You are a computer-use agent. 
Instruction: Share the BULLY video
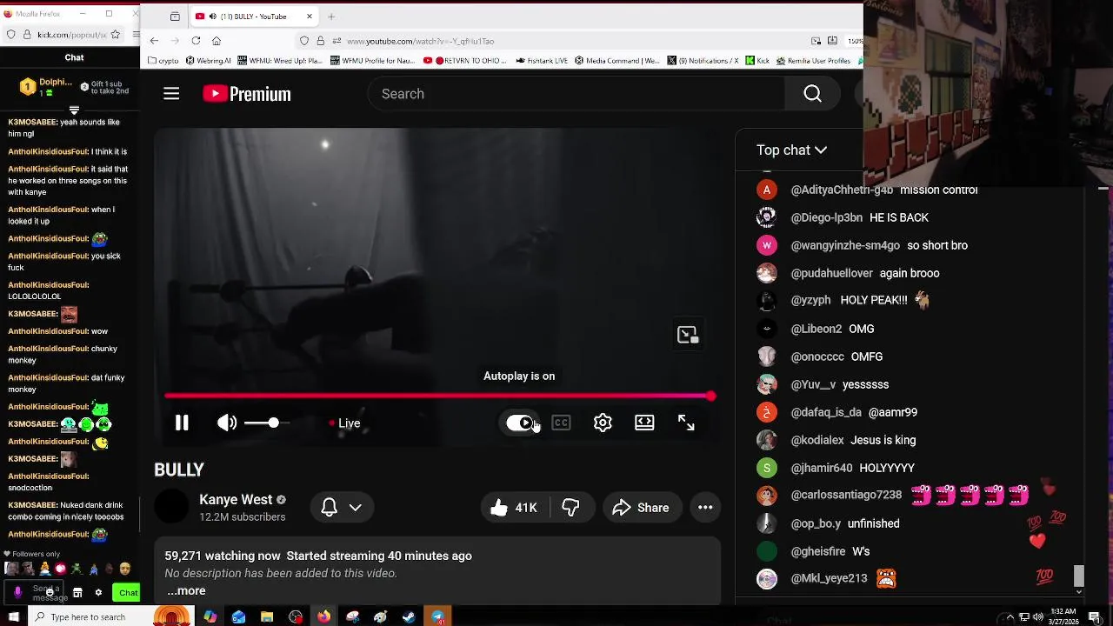642,508
